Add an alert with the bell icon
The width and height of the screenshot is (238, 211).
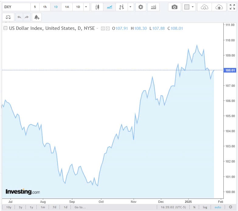pos(37,17)
